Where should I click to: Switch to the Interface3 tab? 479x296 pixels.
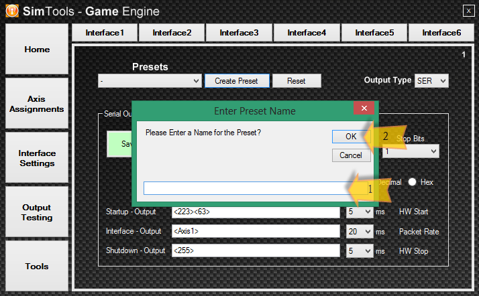pyautogui.click(x=239, y=33)
